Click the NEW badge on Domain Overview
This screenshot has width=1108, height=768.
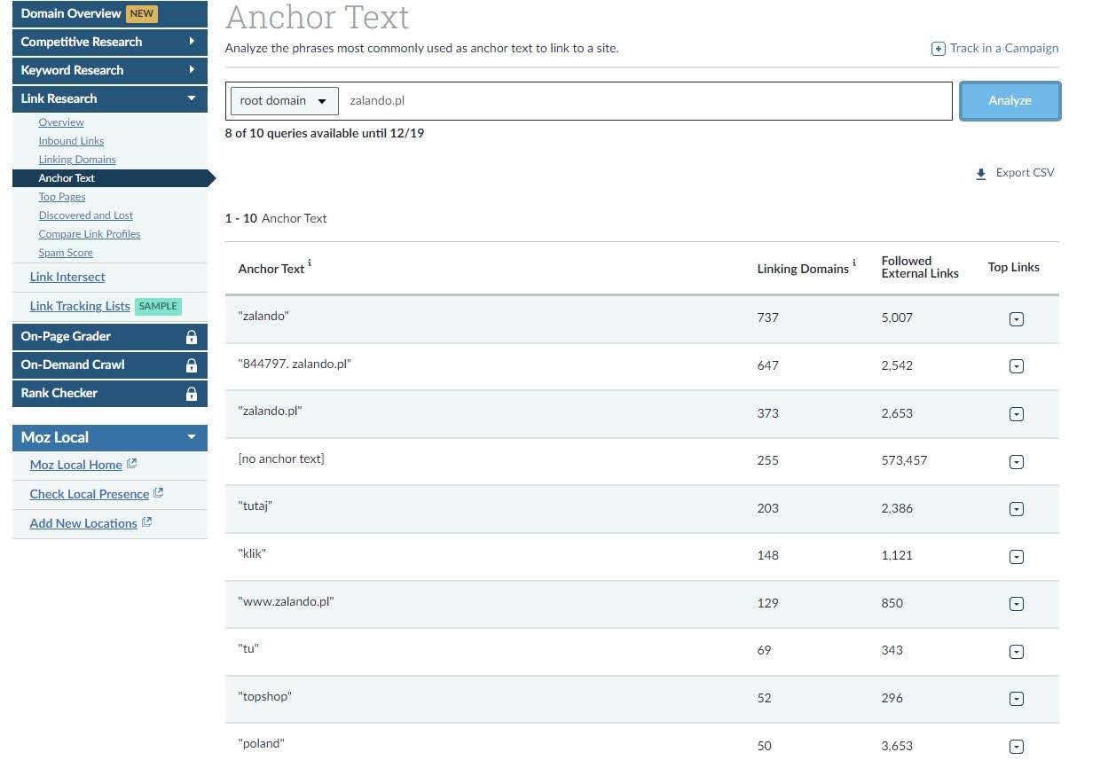[142, 13]
